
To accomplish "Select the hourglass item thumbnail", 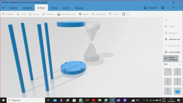I will click(x=168, y=72).
